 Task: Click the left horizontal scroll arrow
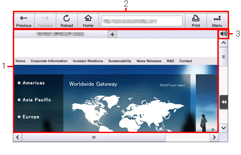[x=18, y=137]
